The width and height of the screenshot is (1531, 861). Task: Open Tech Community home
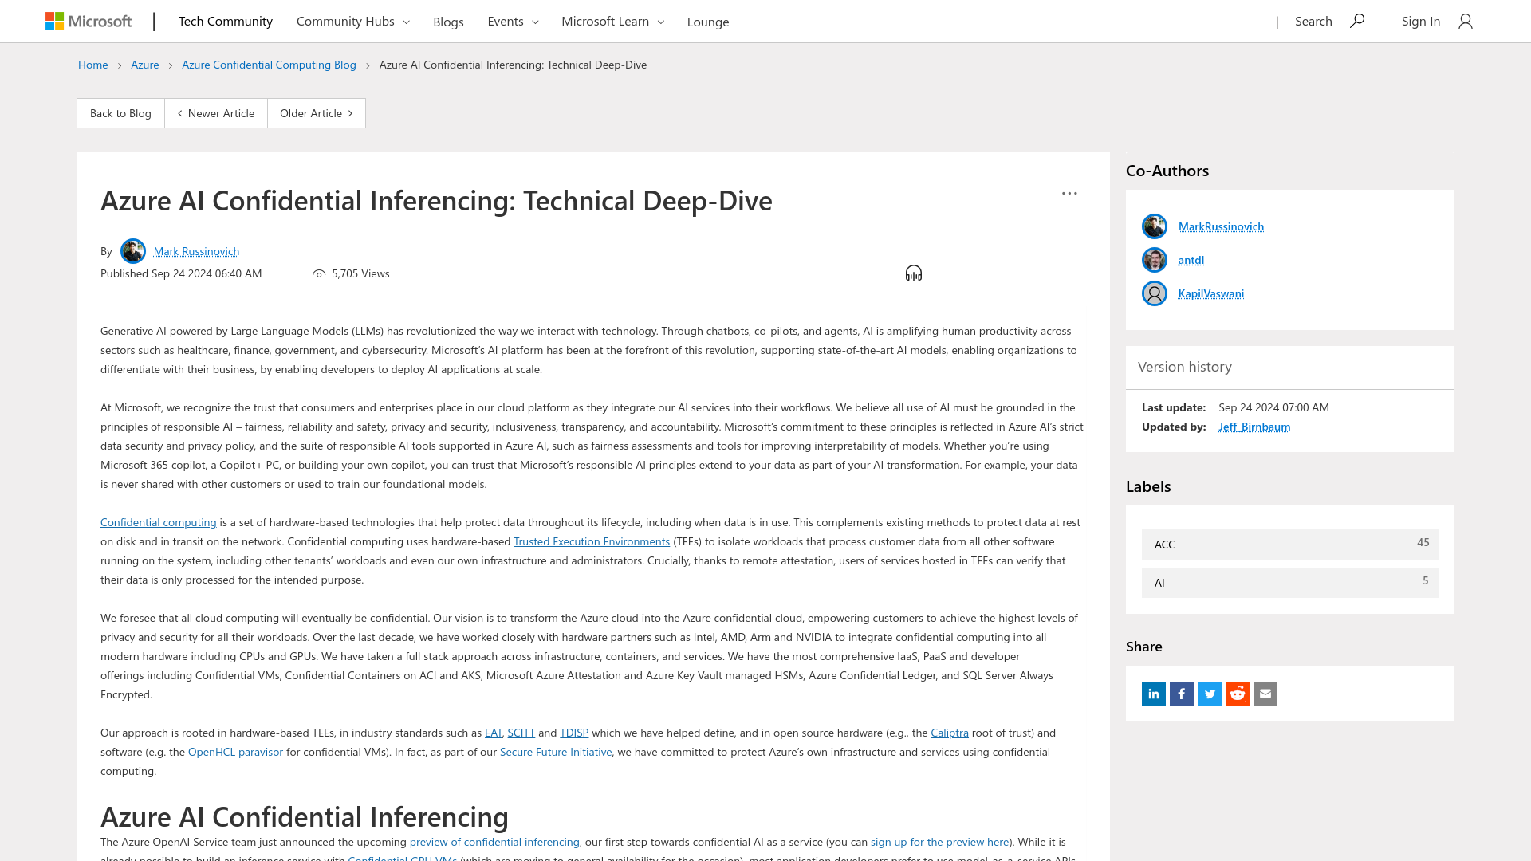[226, 22]
